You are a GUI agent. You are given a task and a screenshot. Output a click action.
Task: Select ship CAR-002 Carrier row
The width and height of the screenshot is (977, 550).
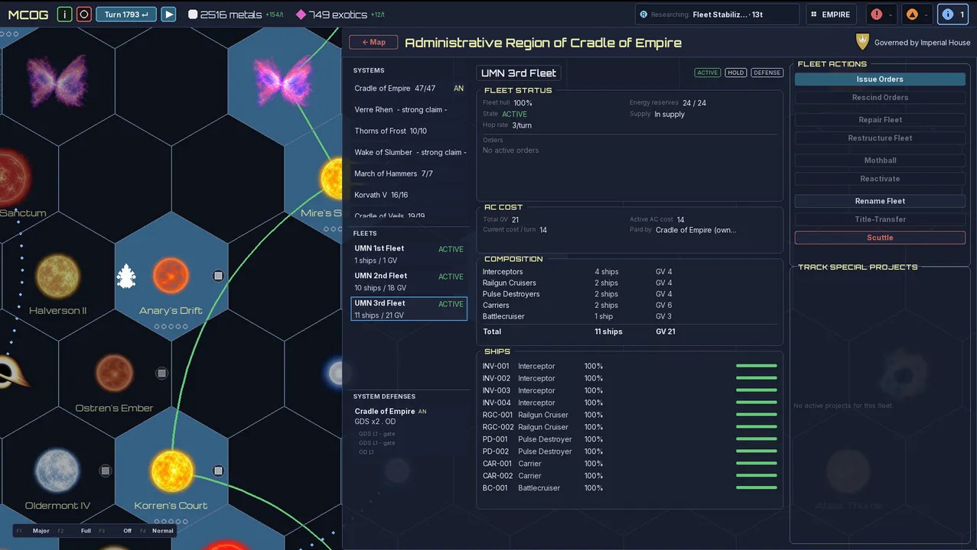click(x=630, y=476)
